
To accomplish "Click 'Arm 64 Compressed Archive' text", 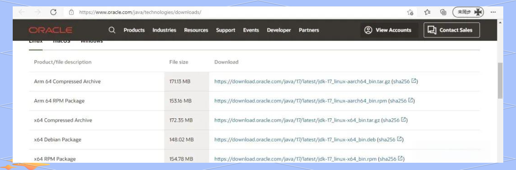I will 67,82.
